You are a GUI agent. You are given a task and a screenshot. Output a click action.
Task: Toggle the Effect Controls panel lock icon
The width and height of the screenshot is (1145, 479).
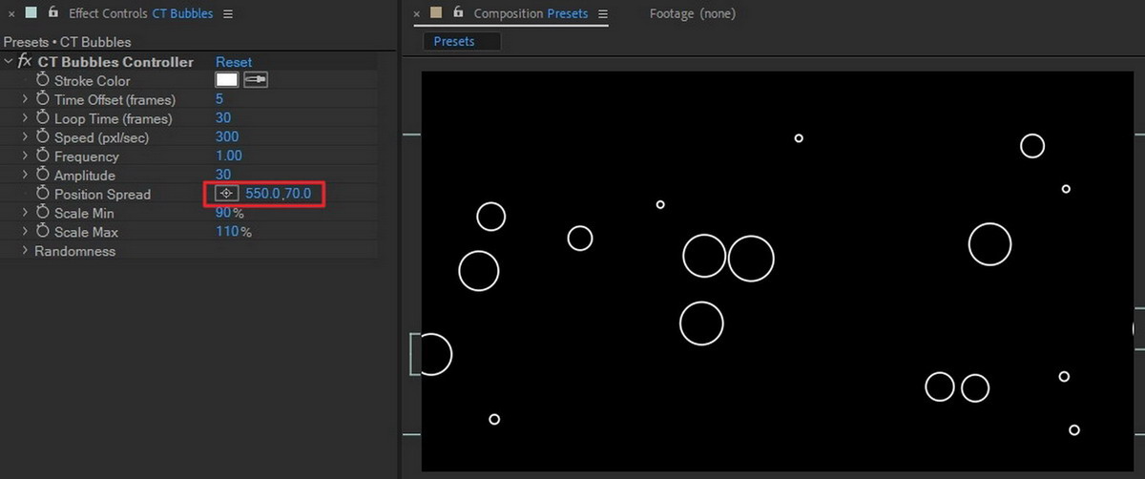point(52,13)
